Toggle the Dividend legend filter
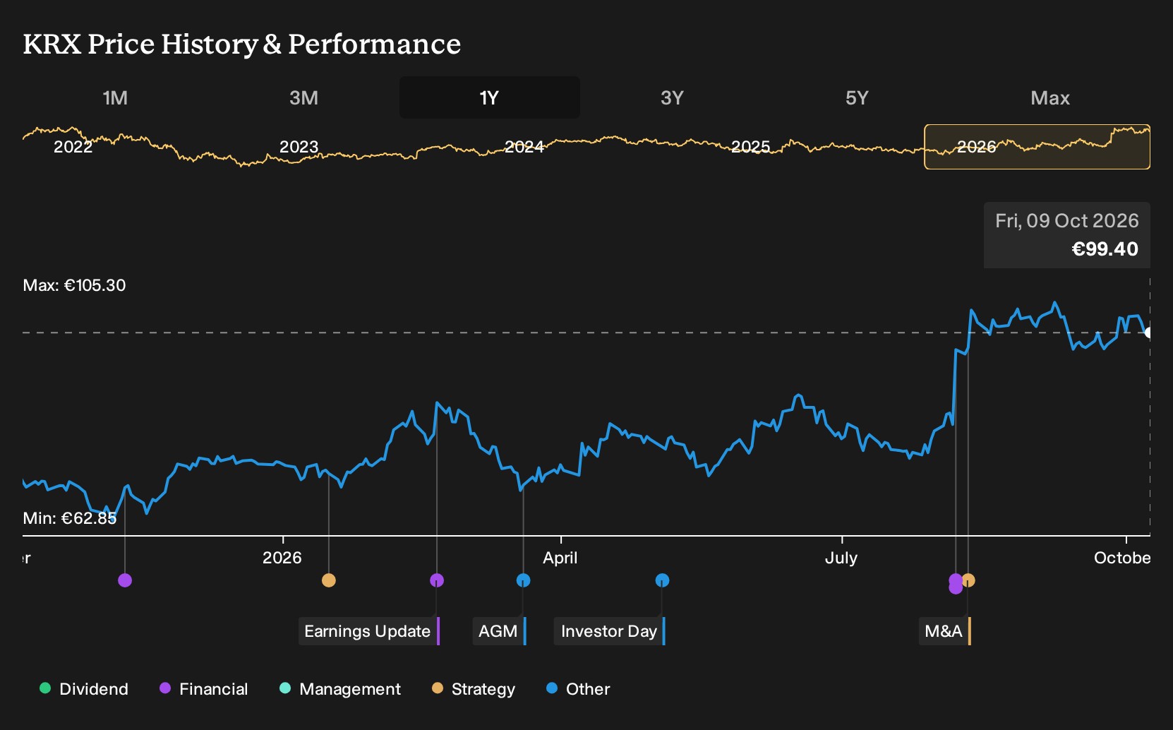This screenshot has height=730, width=1173. click(84, 689)
